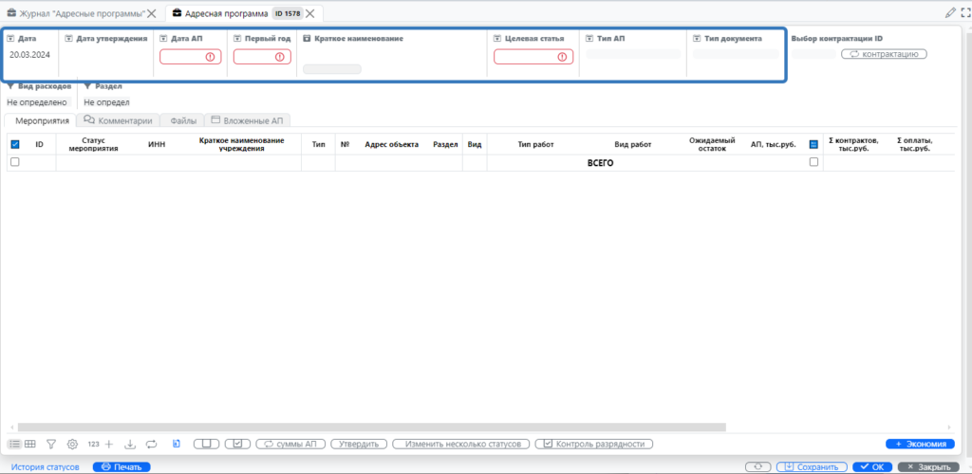Open the Тип АП dropdown field
This screenshot has width=972, height=474.
point(633,55)
